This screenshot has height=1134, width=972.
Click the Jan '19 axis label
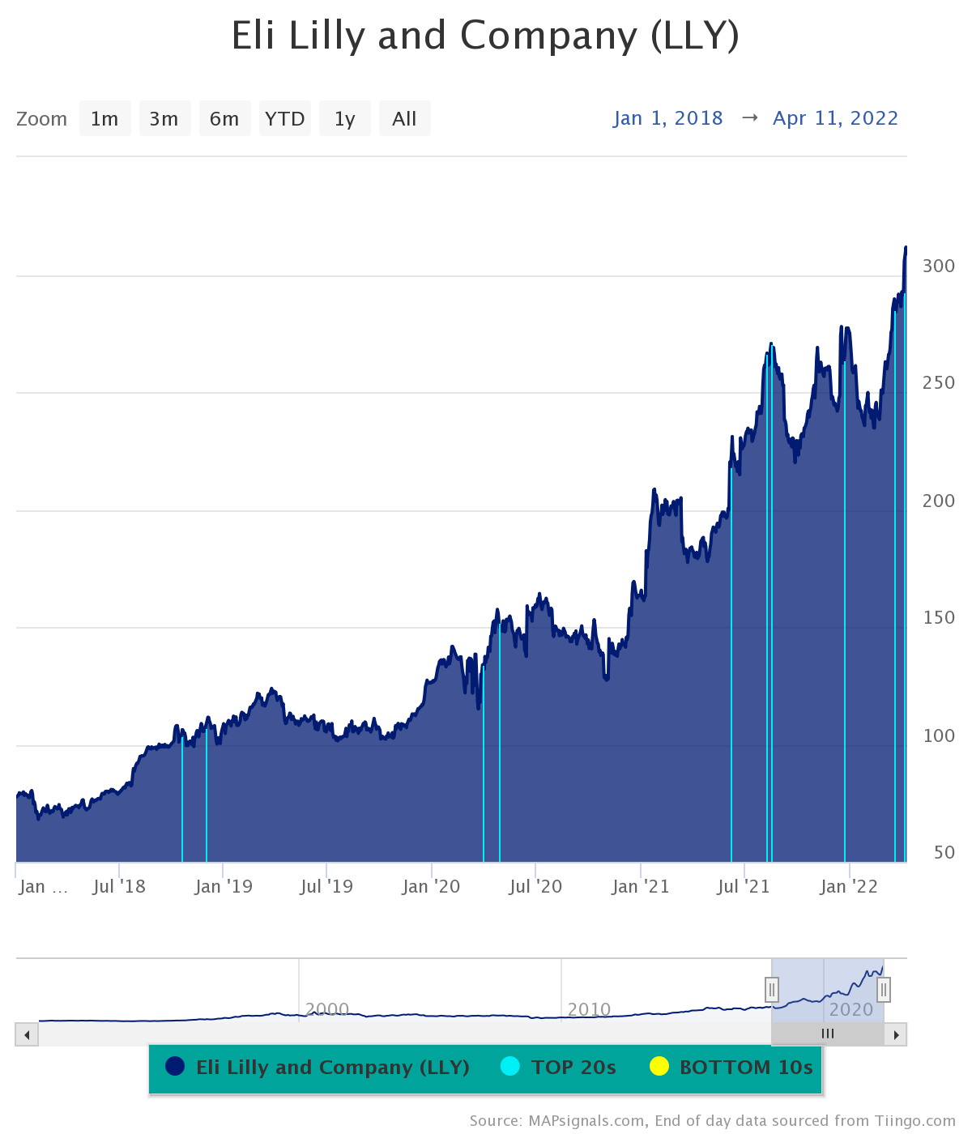pos(224,886)
